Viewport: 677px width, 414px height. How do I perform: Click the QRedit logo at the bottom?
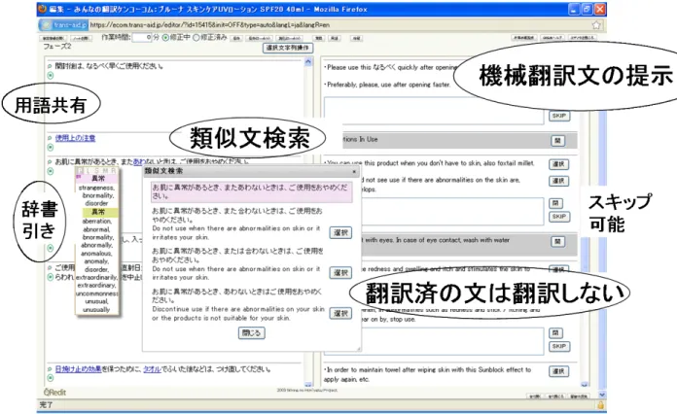click(x=54, y=392)
